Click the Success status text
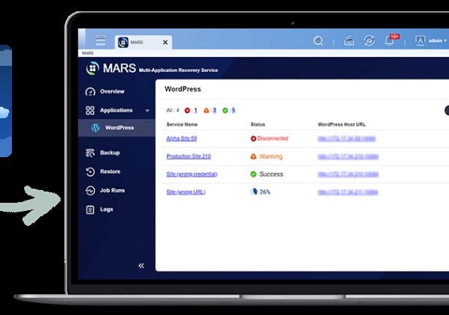Viewport: 449px width, 315px height. (x=271, y=174)
